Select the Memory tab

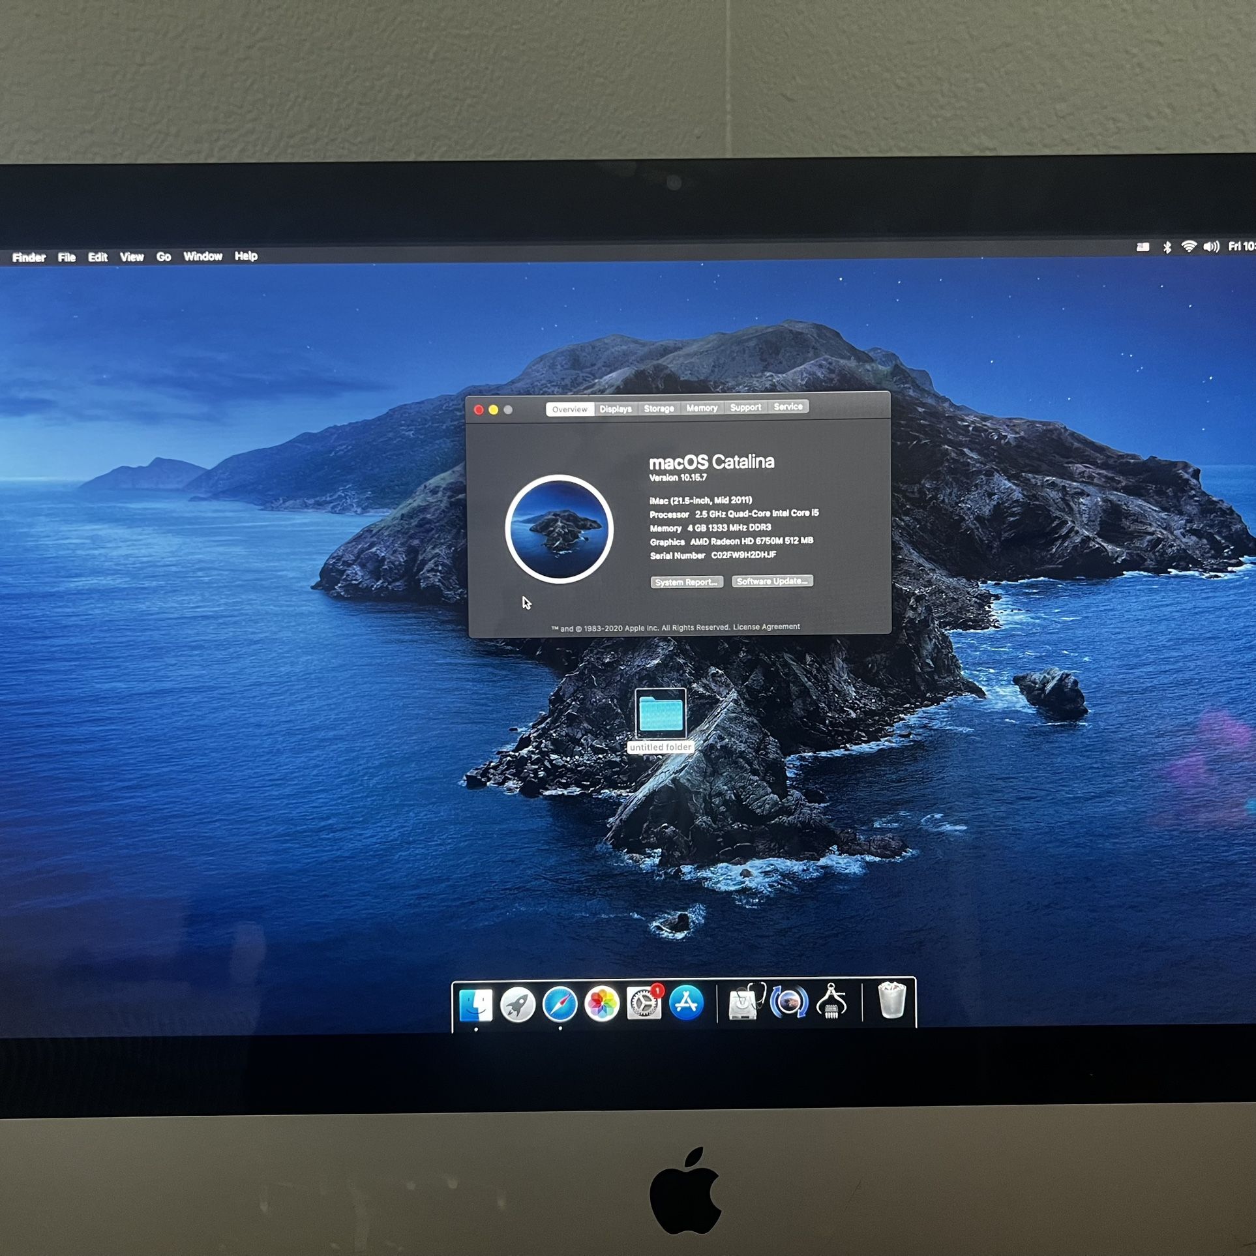[x=702, y=408]
